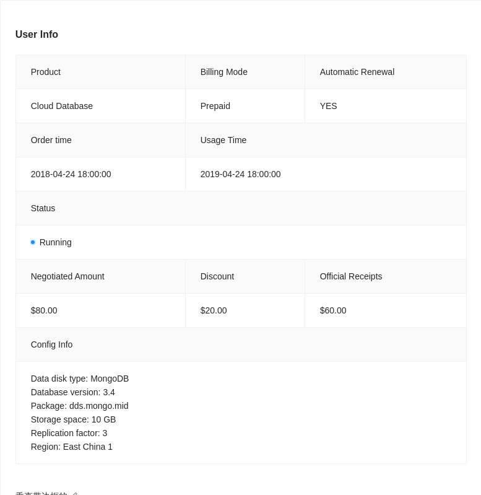Select the Data disk type MongoDB line

(x=80, y=379)
